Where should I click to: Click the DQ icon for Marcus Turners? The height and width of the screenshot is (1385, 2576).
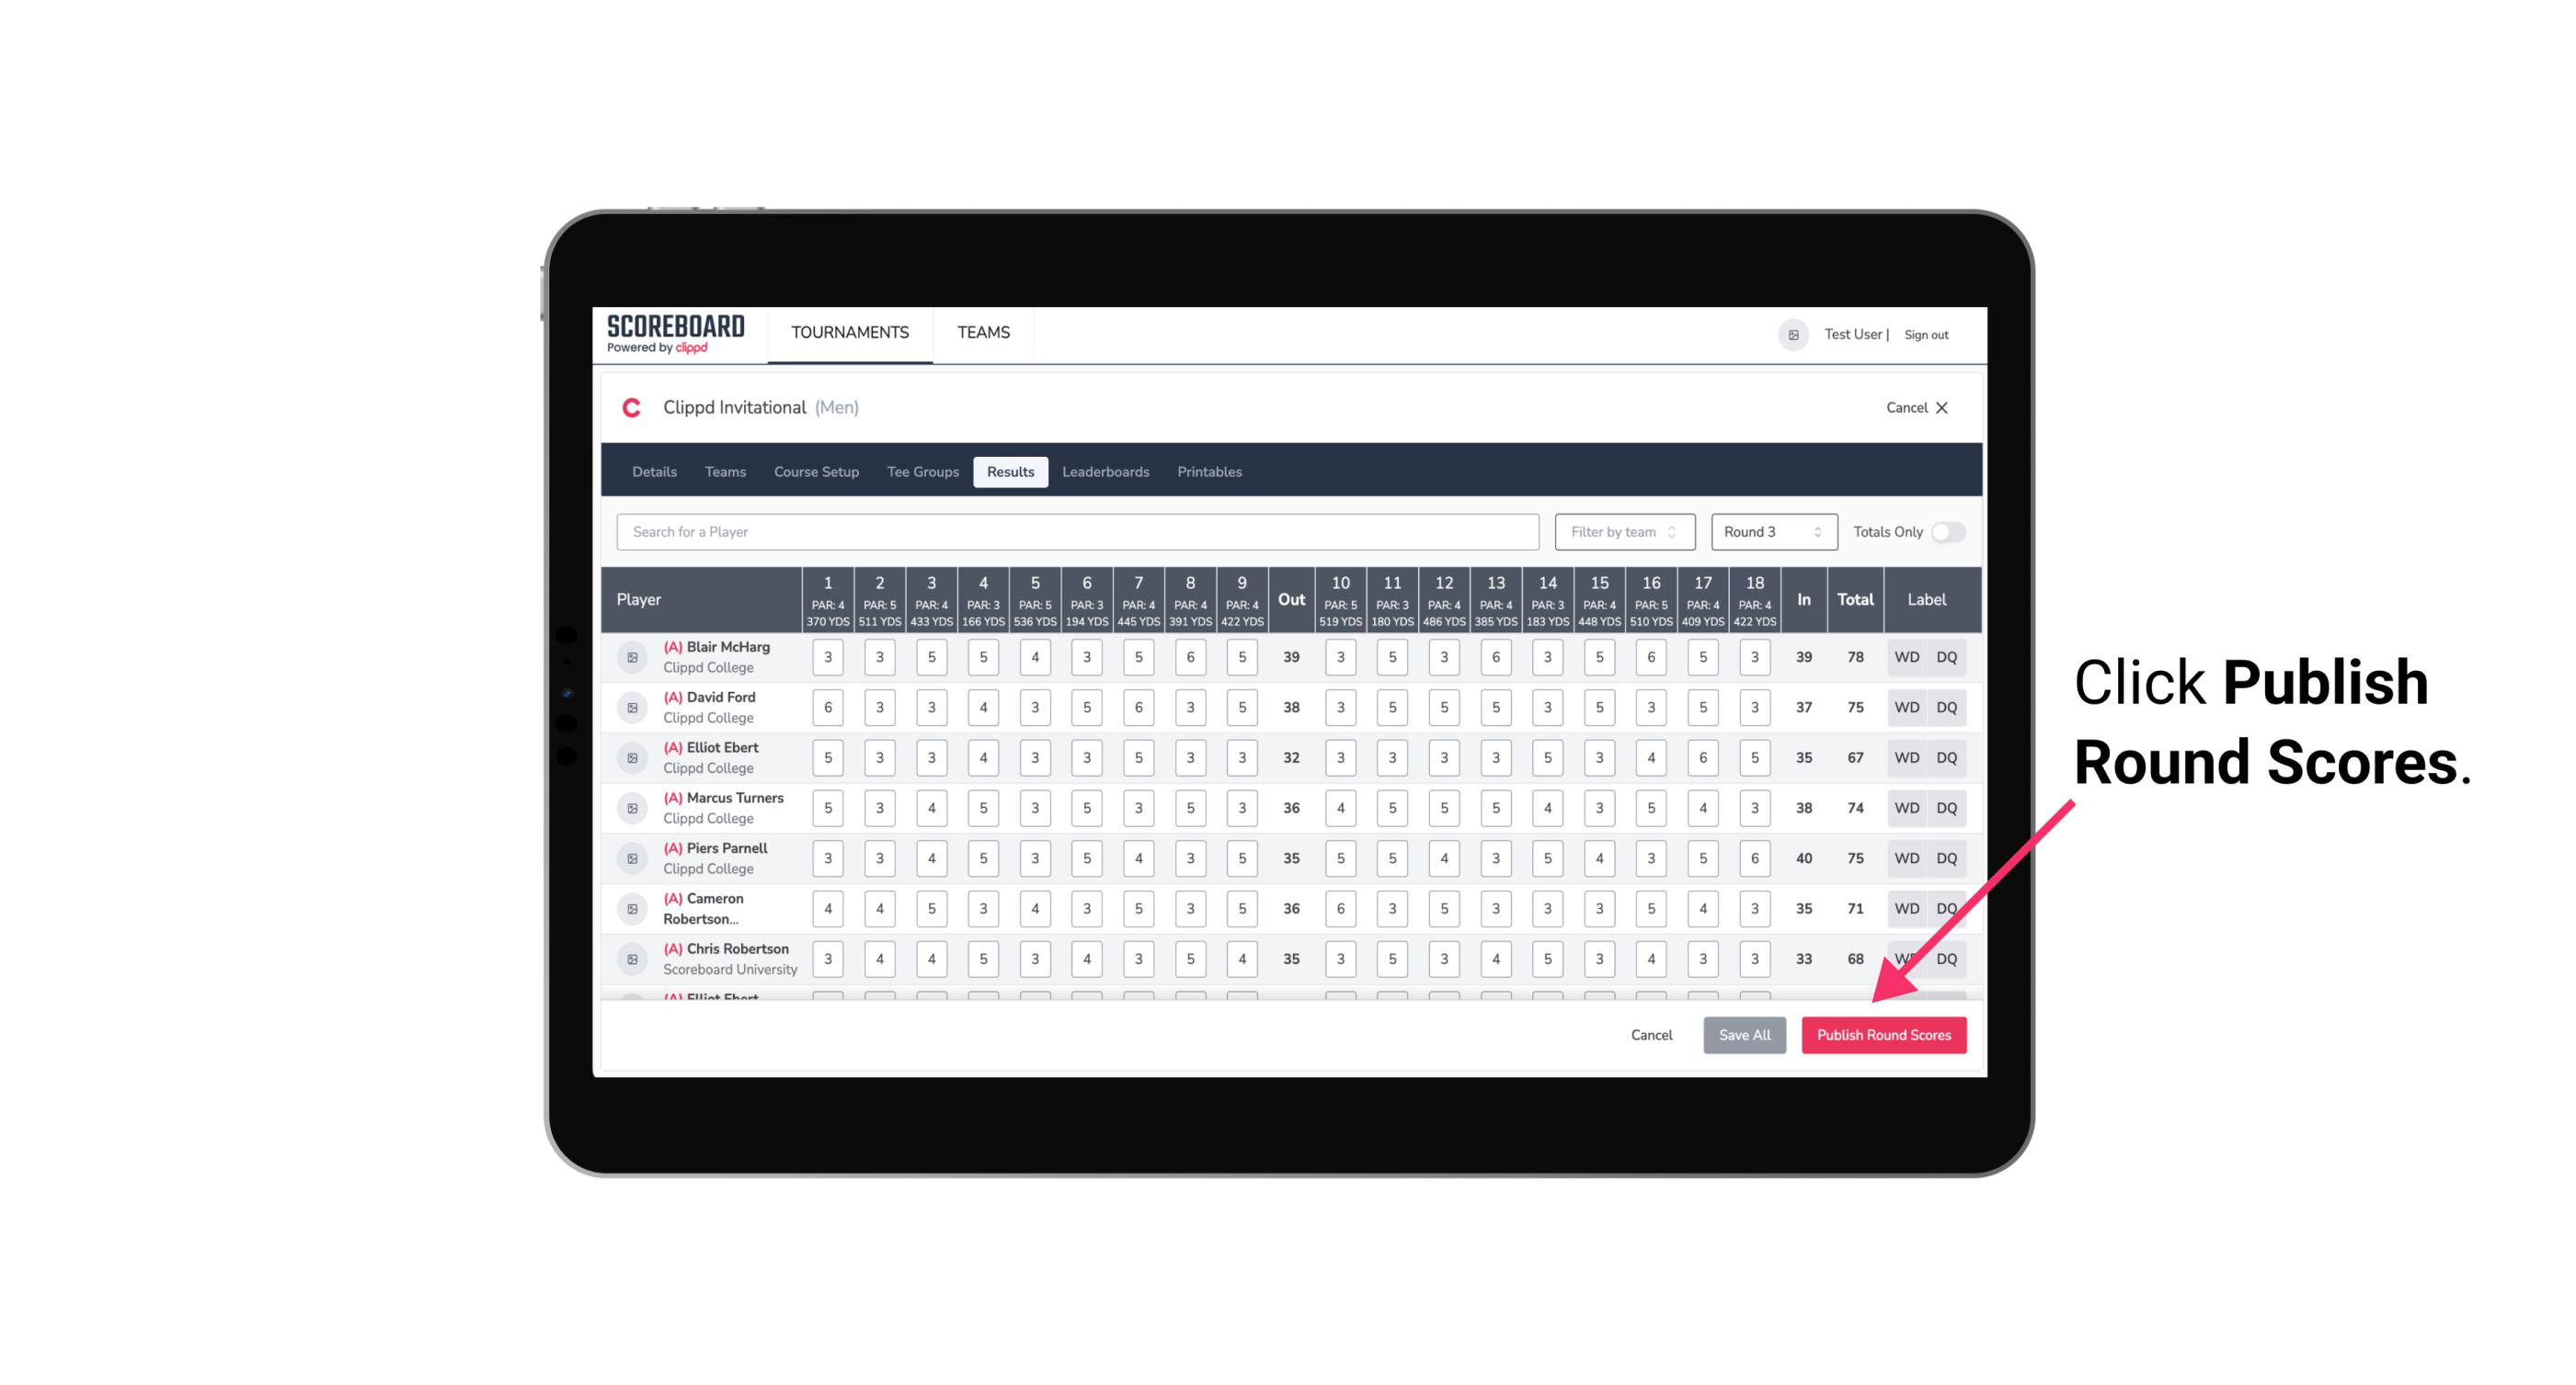click(x=1948, y=807)
